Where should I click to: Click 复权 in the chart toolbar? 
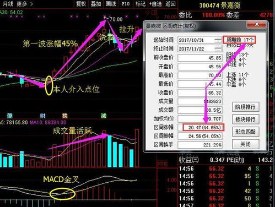tap(81, 4)
